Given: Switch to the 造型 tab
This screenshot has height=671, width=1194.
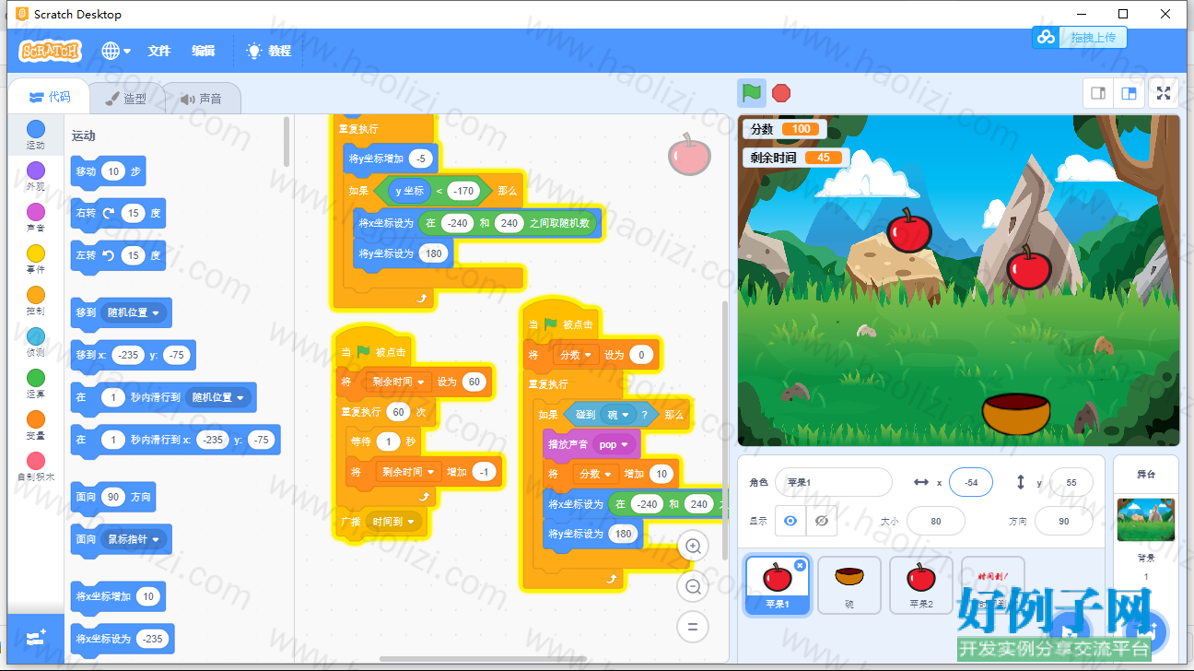Looking at the screenshot, I should coord(126,98).
